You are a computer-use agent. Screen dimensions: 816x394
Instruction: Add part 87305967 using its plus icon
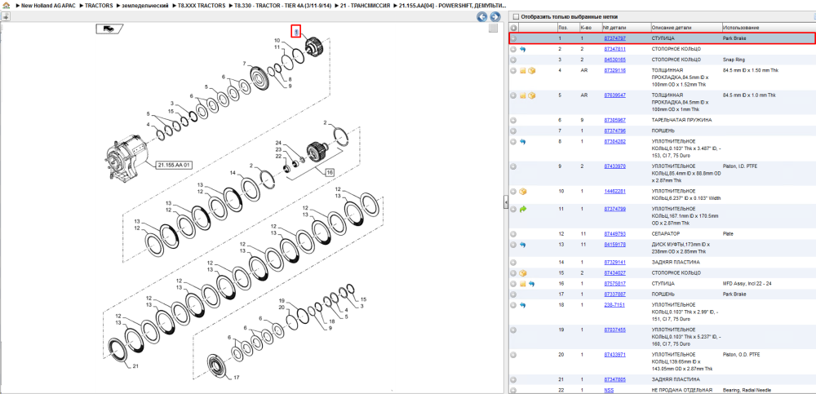[x=513, y=120]
